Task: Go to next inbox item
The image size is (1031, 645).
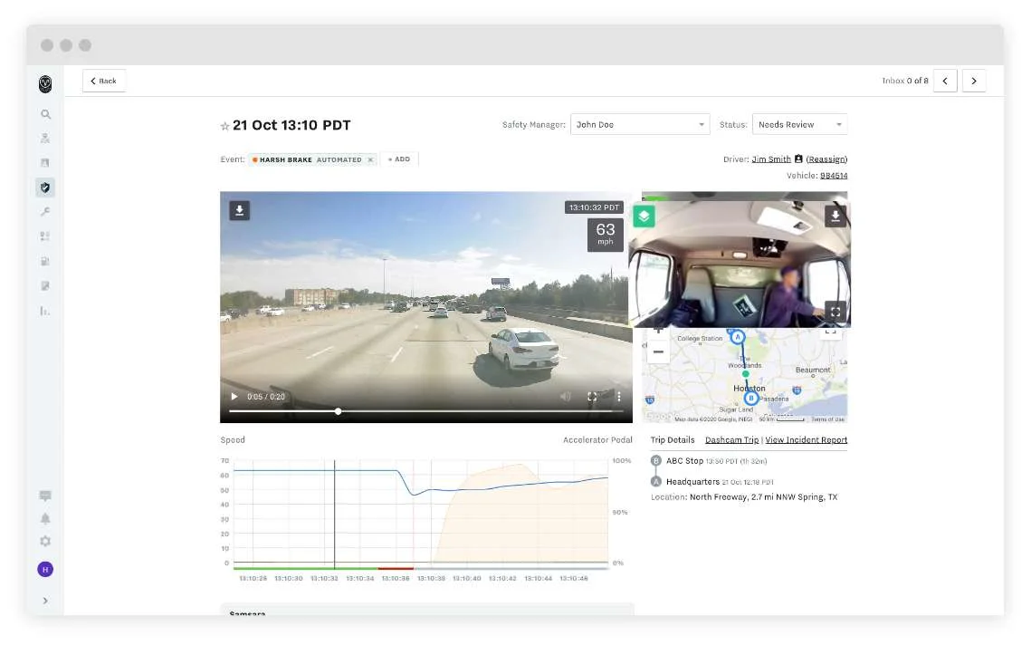Action: point(974,81)
